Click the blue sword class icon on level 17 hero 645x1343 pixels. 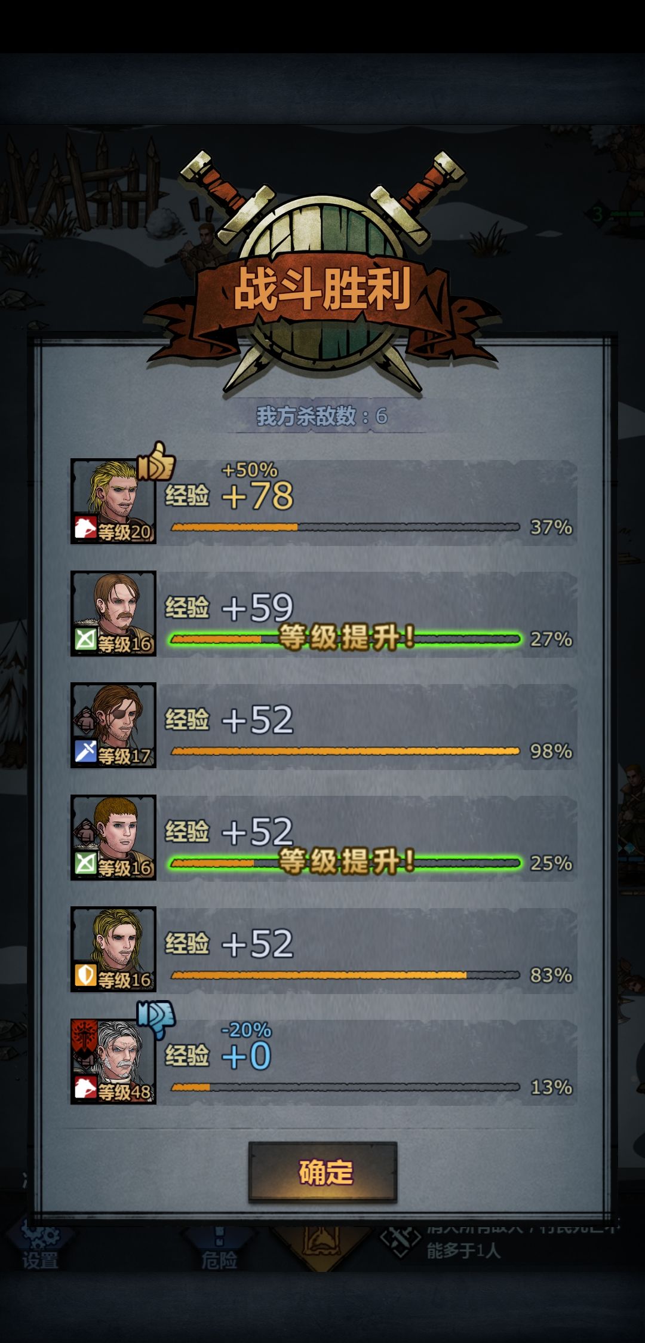click(85, 752)
